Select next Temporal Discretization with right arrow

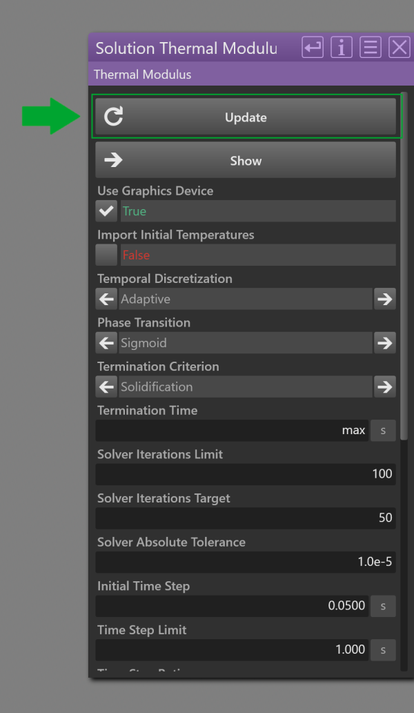click(x=385, y=299)
